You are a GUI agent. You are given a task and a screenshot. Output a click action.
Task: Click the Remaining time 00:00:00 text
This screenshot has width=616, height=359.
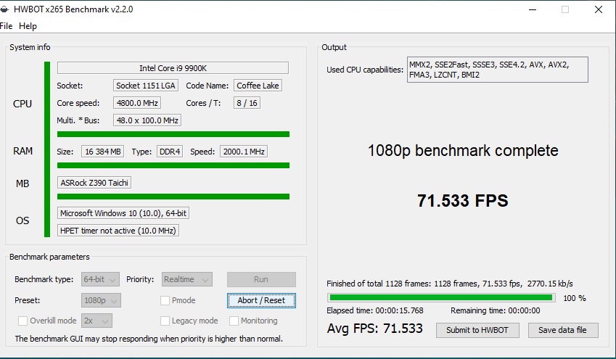(496, 310)
